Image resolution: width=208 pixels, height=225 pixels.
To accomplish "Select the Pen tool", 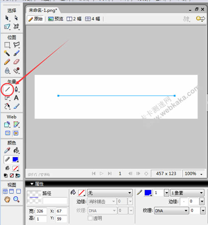I will [16, 89].
